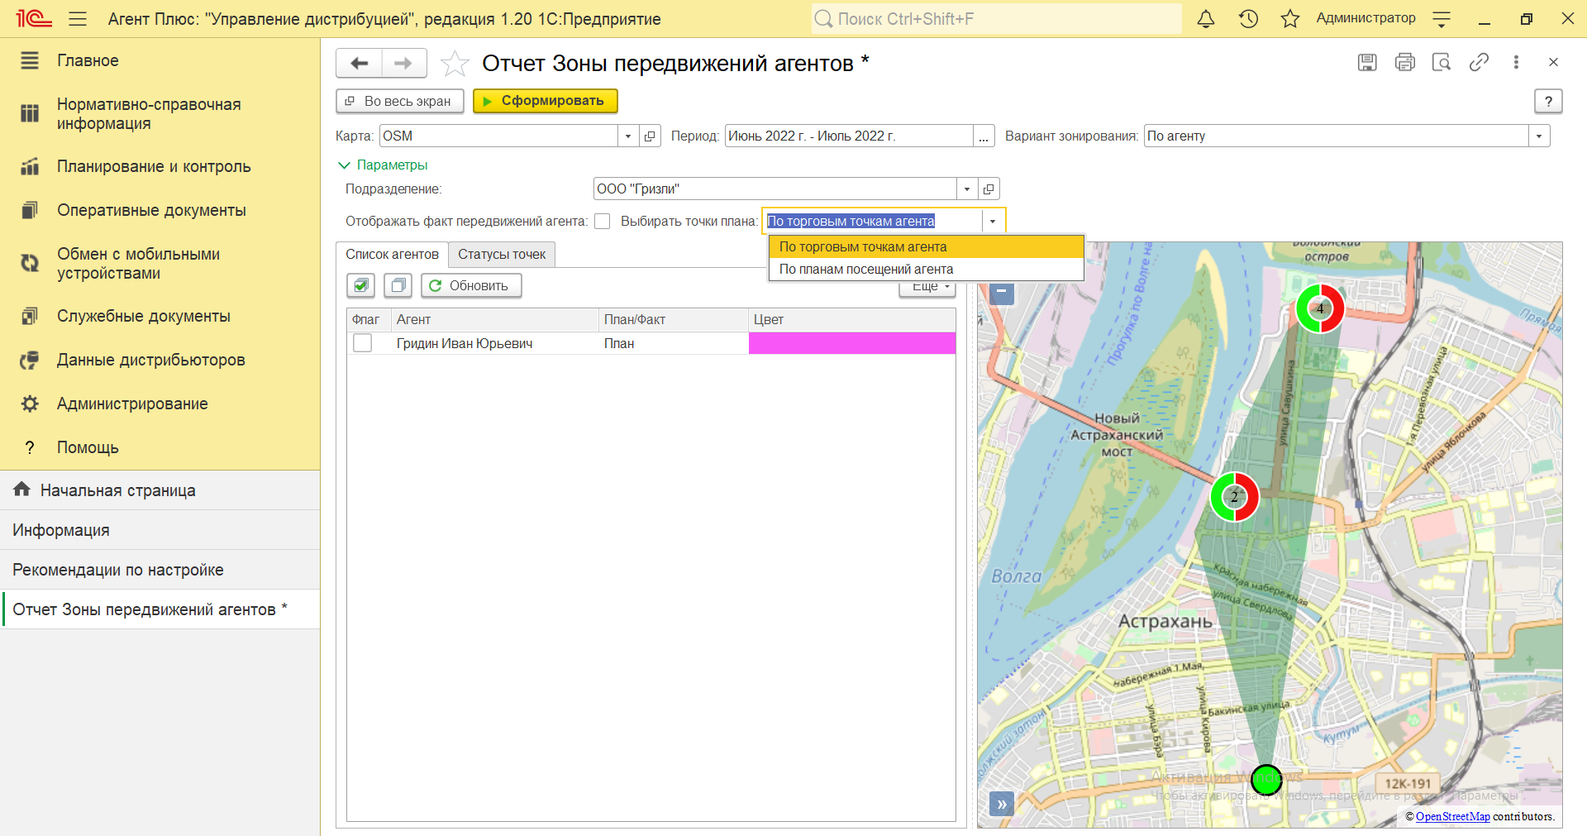Toggle Отображать факт передвижений агента checkbox
1587x836 pixels.
point(603,221)
